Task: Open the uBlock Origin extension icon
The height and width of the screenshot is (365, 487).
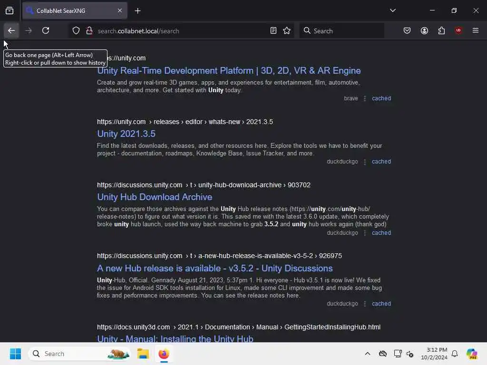Action: pyautogui.click(x=458, y=30)
